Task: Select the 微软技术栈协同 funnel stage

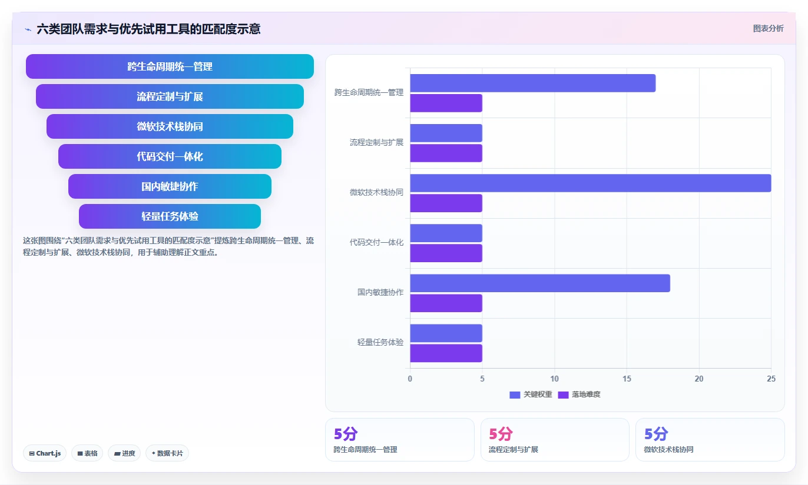Action: pyautogui.click(x=170, y=126)
